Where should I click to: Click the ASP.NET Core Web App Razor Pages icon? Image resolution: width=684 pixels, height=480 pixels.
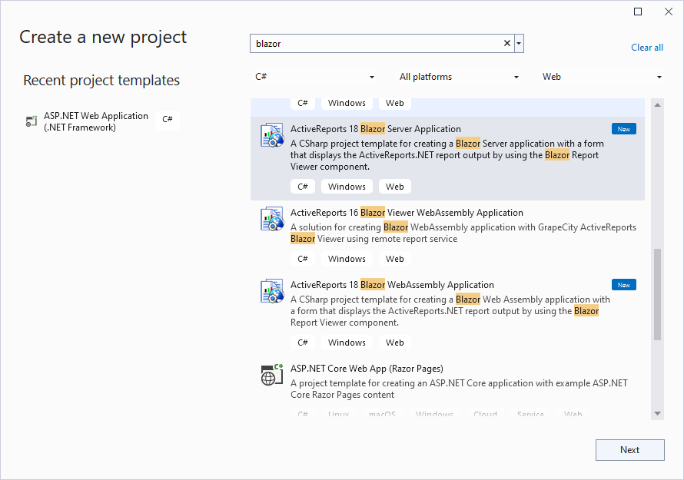click(272, 375)
